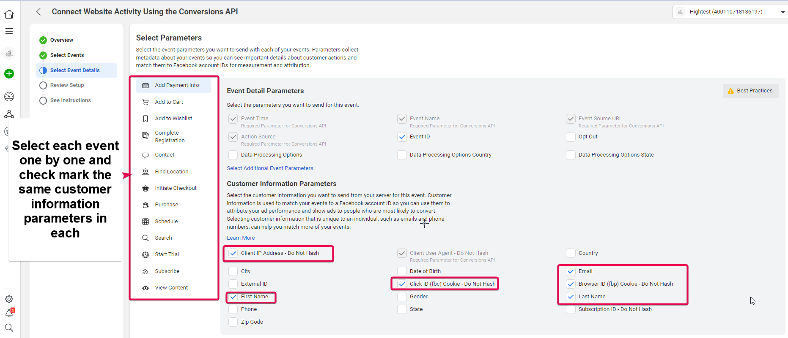Open the Learn More link
The width and height of the screenshot is (788, 338).
241,238
